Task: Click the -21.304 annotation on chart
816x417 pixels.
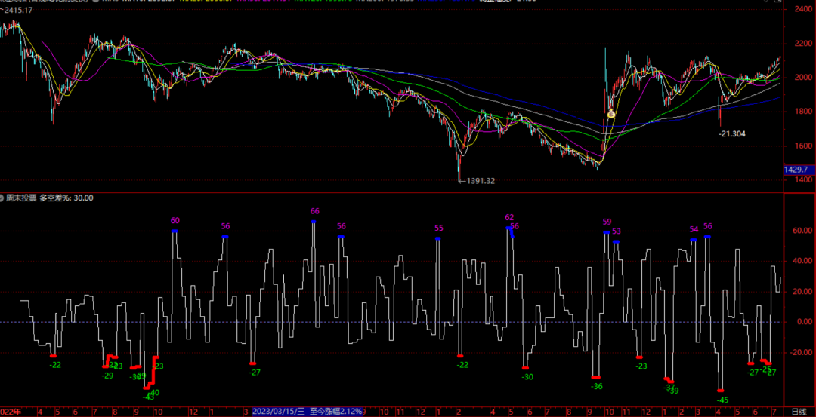Action: 731,134
